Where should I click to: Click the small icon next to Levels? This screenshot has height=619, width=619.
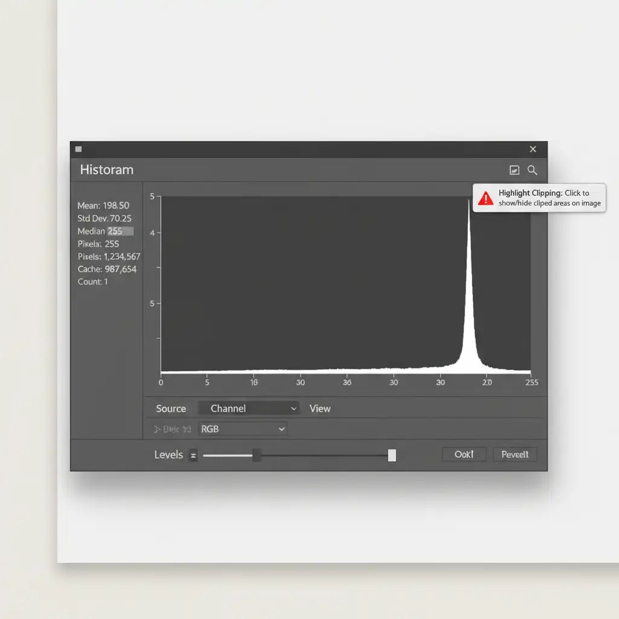[193, 456]
